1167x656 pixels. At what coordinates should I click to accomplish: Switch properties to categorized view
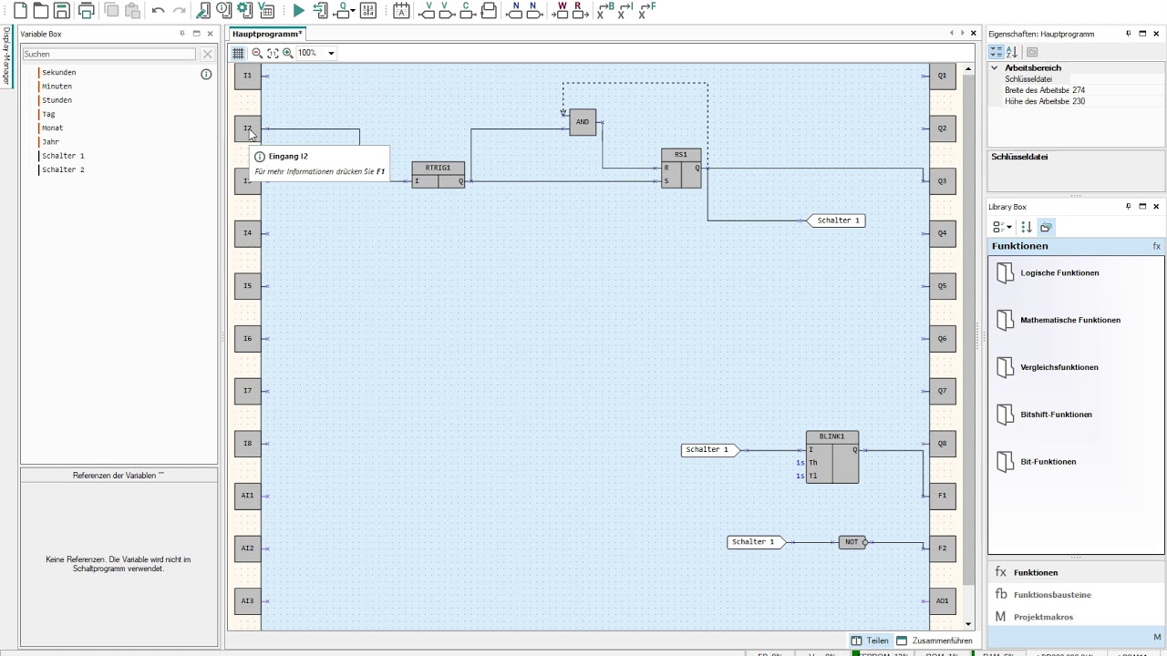pyautogui.click(x=996, y=52)
